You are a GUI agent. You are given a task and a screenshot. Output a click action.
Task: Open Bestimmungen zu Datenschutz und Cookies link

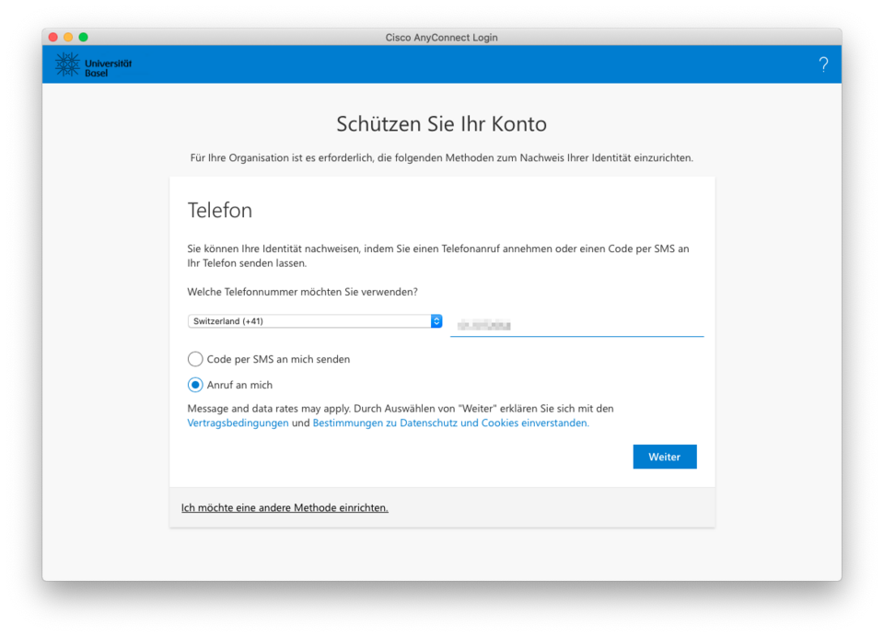click(450, 423)
